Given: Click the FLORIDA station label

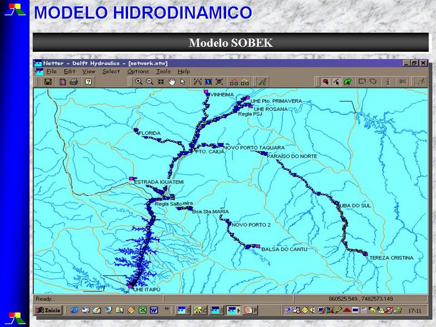Looking at the screenshot, I should (x=149, y=133).
